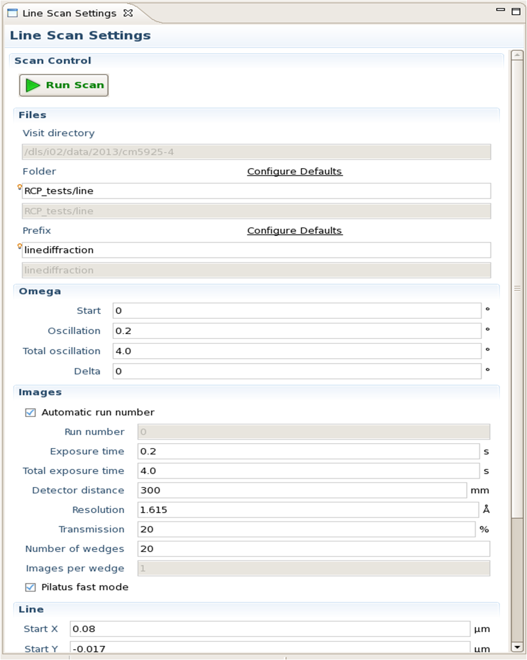
Task: Click the 'Number of wedges' label
Action: (75, 549)
